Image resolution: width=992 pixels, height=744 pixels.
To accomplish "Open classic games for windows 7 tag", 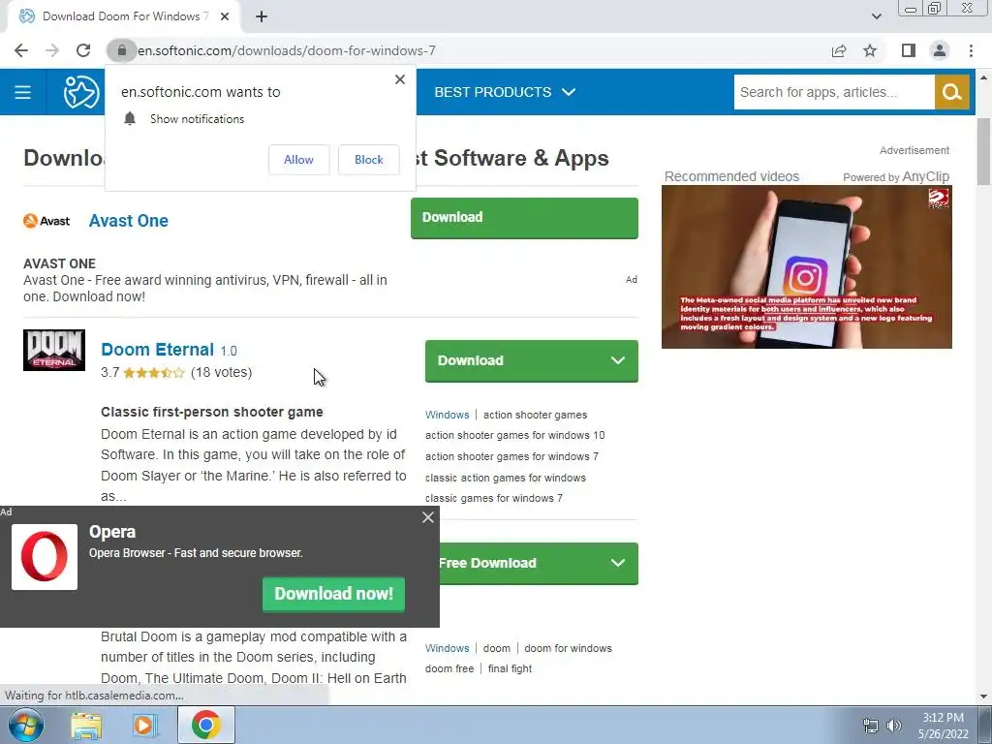I will click(493, 498).
